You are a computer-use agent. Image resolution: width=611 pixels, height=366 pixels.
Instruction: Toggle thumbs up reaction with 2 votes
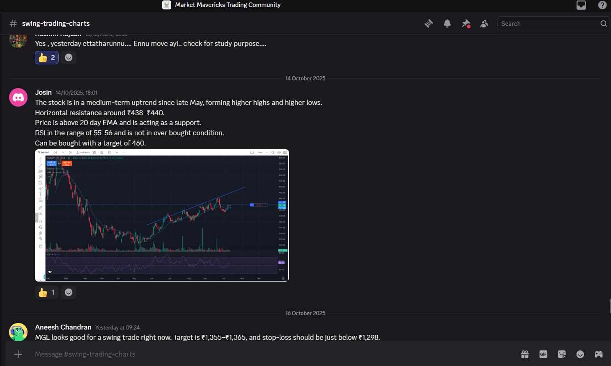pos(47,58)
